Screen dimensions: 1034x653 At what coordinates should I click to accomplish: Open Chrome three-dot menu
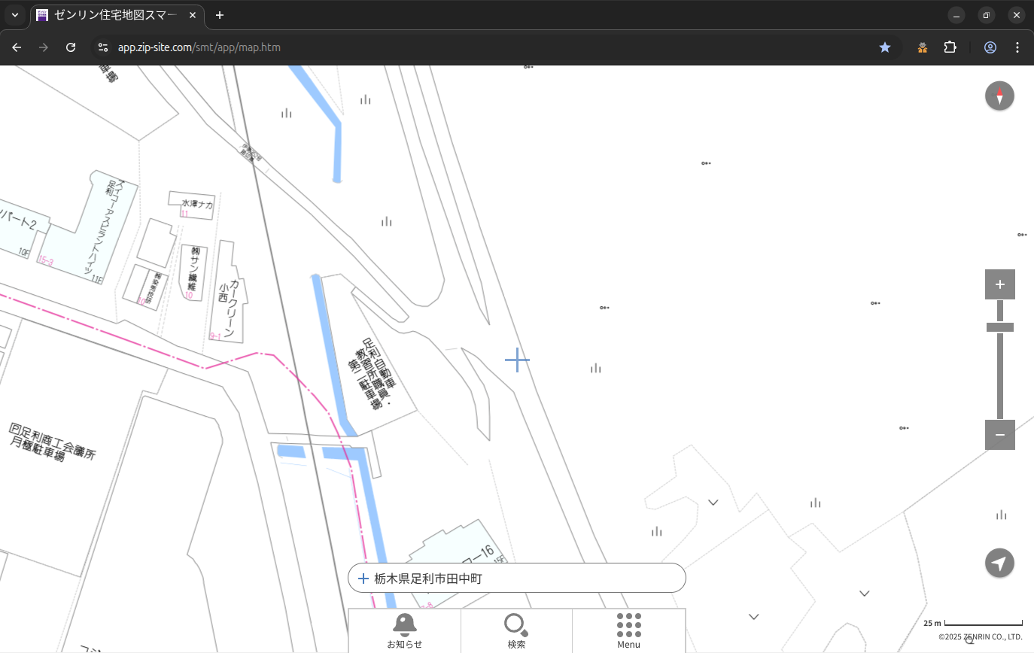coord(1017,47)
